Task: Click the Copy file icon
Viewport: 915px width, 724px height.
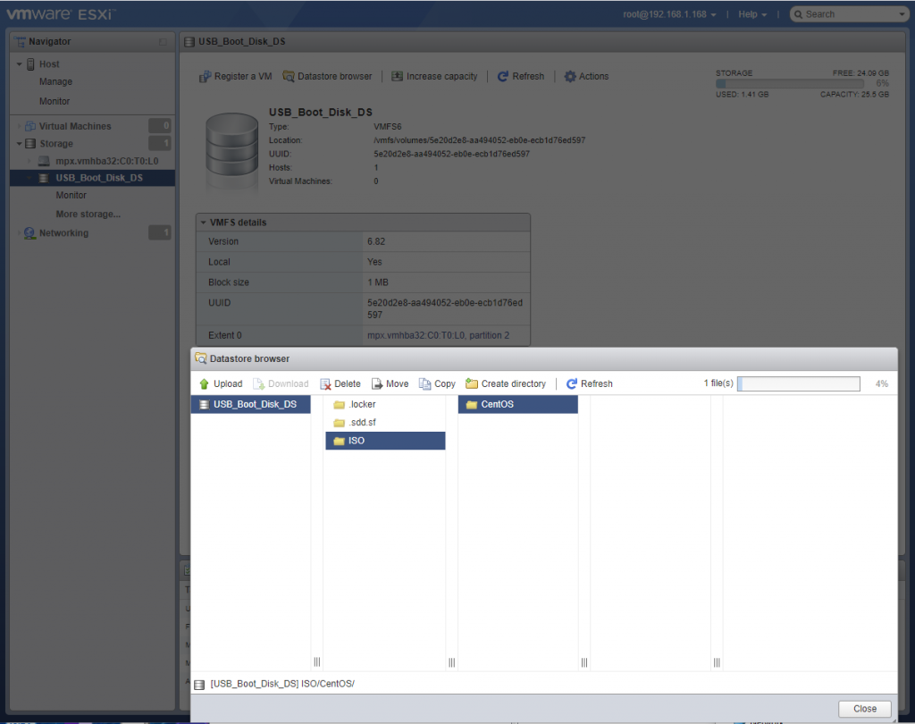Action: tap(425, 383)
